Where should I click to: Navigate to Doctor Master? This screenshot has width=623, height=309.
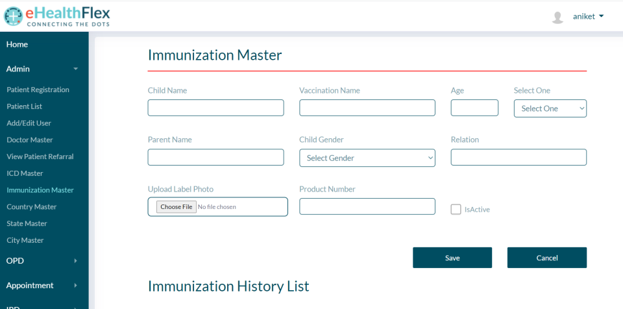[x=30, y=140]
